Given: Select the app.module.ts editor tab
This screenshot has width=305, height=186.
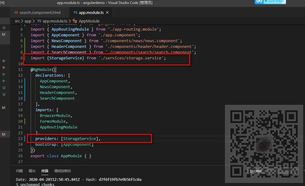Looking at the screenshot, I should pyautogui.click(x=90, y=13).
